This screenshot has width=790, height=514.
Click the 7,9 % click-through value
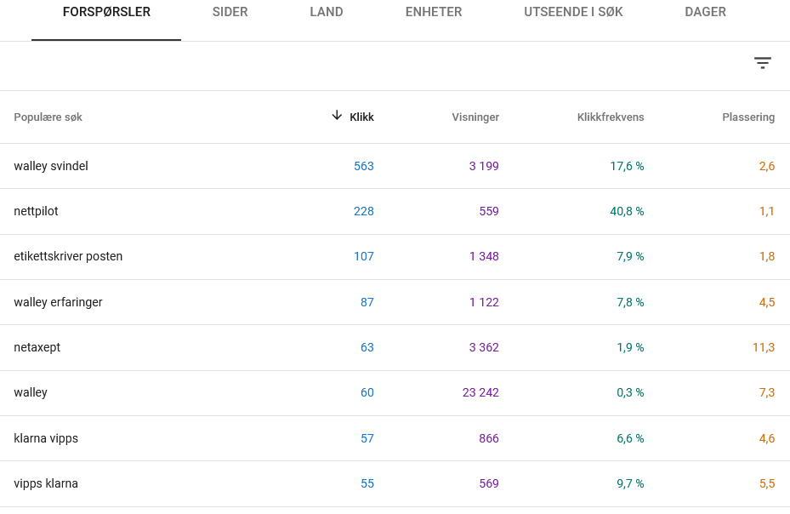click(x=630, y=256)
